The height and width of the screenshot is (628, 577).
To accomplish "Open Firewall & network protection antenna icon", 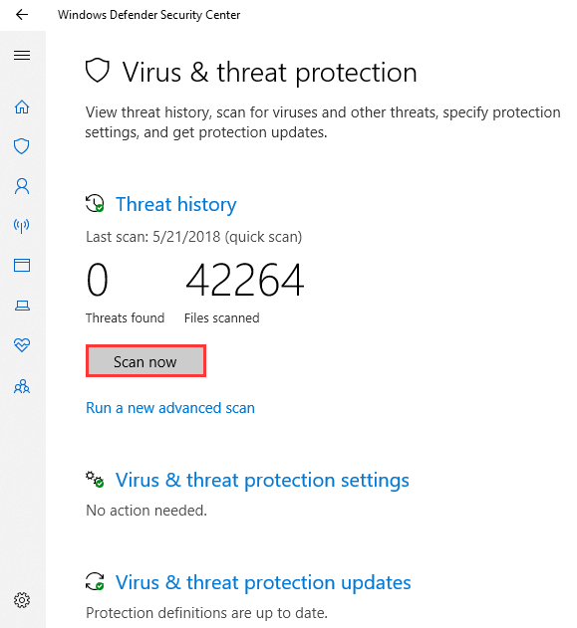I will click(x=22, y=226).
